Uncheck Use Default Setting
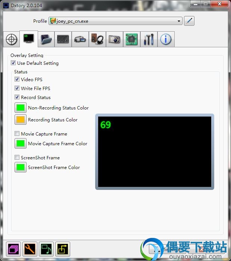The width and height of the screenshot is (231, 261). 13,63
